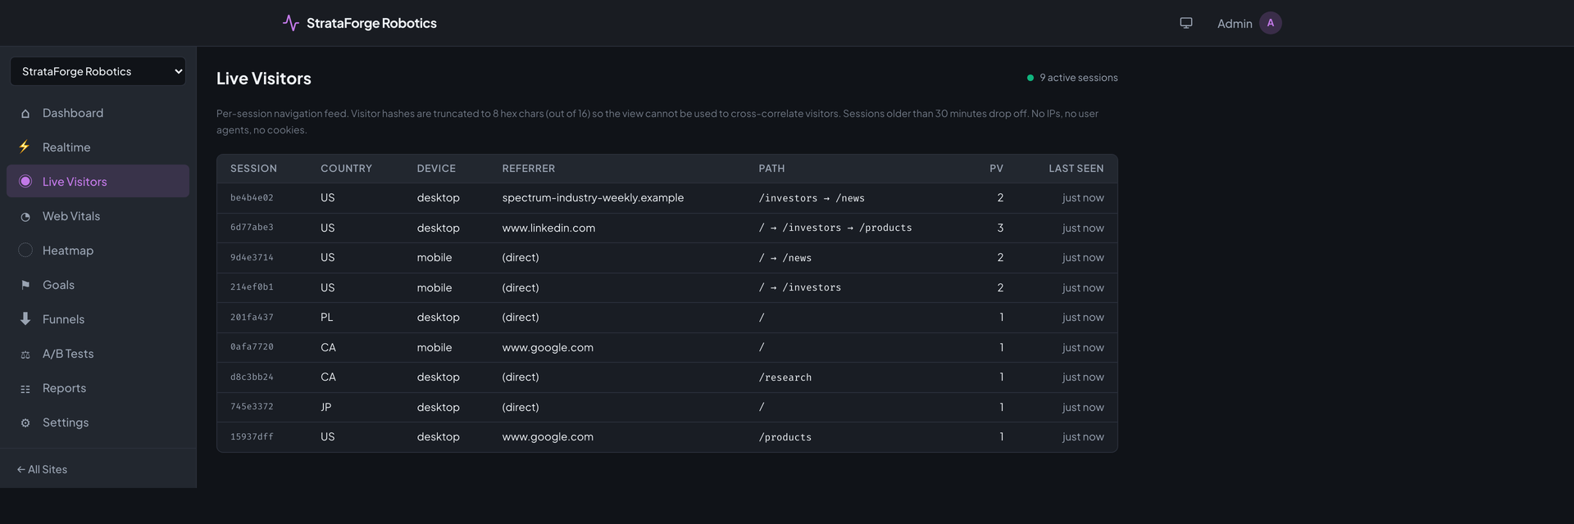Select session 201fa437
This screenshot has width=1574, height=524.
(x=252, y=318)
